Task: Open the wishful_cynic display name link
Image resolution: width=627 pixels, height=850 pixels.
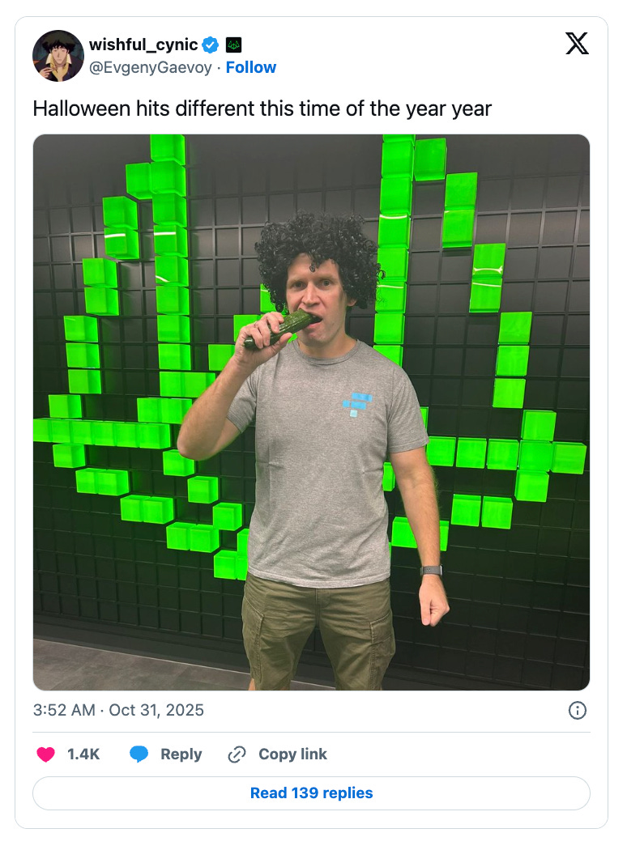Action: pyautogui.click(x=143, y=45)
